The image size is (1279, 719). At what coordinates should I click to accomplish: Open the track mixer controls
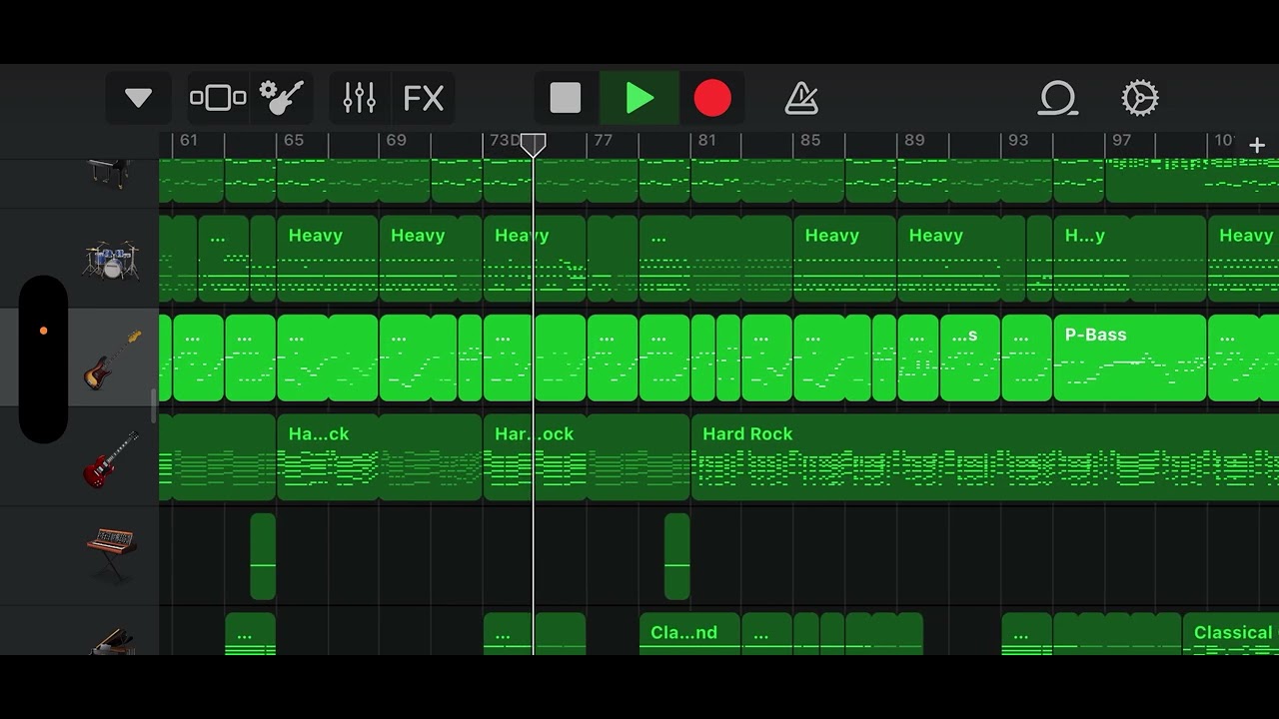[x=359, y=98]
